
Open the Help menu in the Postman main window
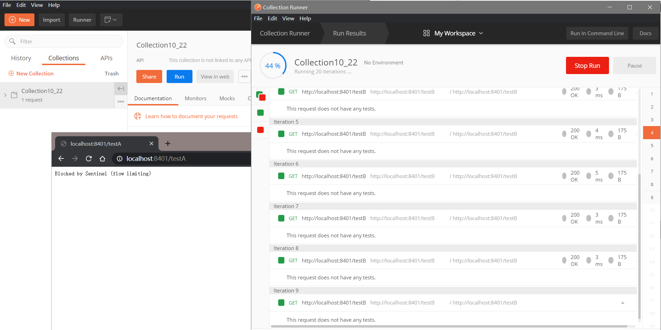[54, 5]
